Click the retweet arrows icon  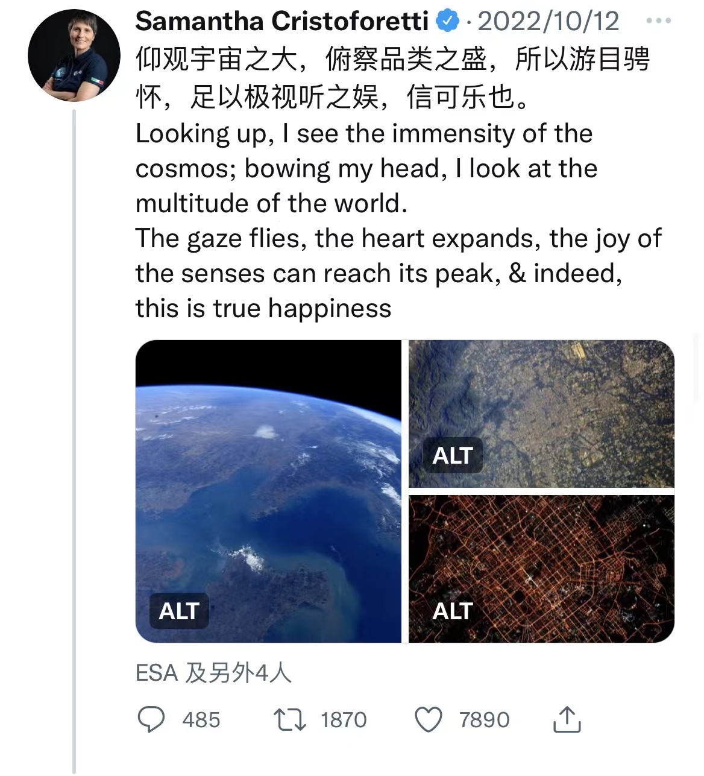289,719
